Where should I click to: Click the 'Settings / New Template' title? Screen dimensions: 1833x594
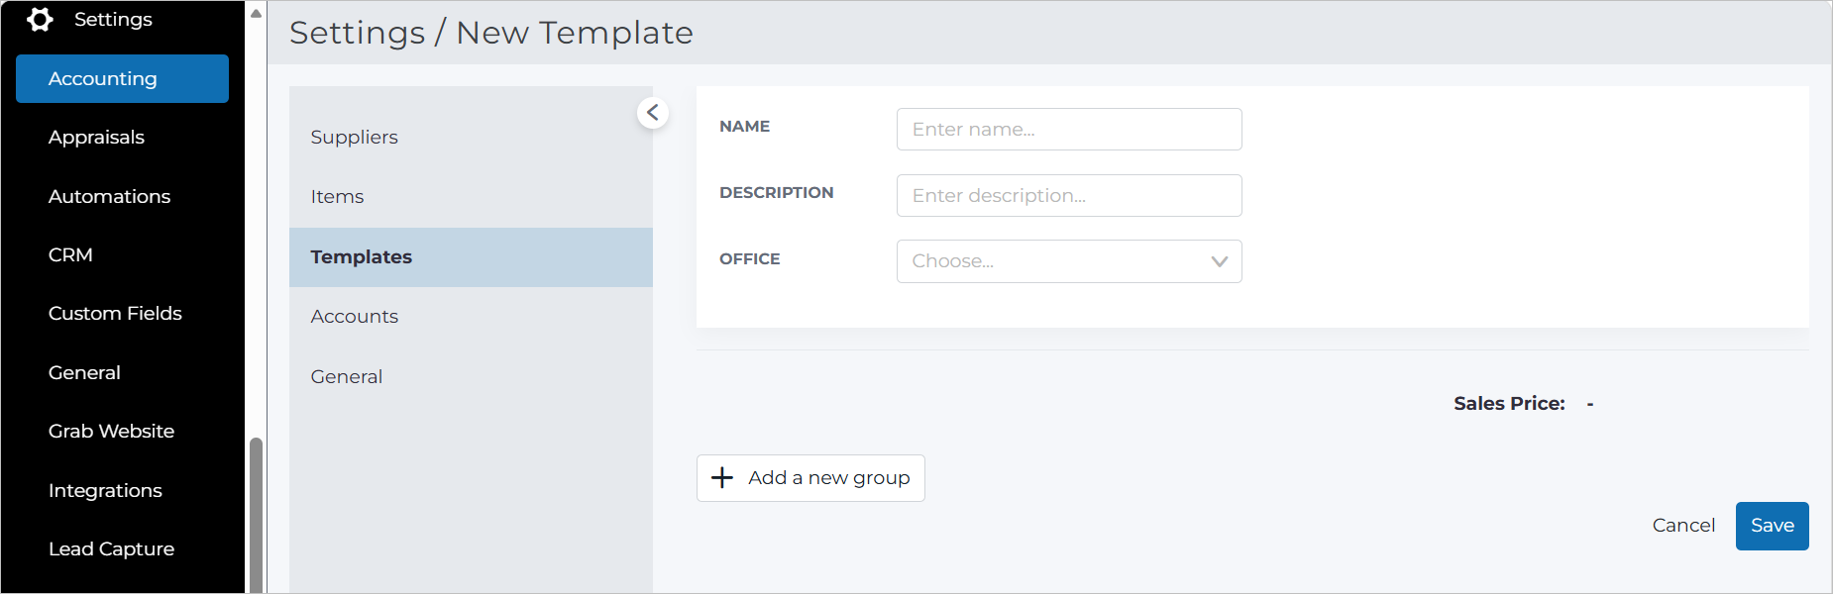coord(490,33)
